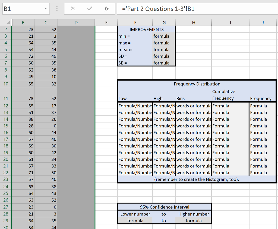
Task: Click the 95% Confidence Interval header cell
Action: (x=164, y=207)
